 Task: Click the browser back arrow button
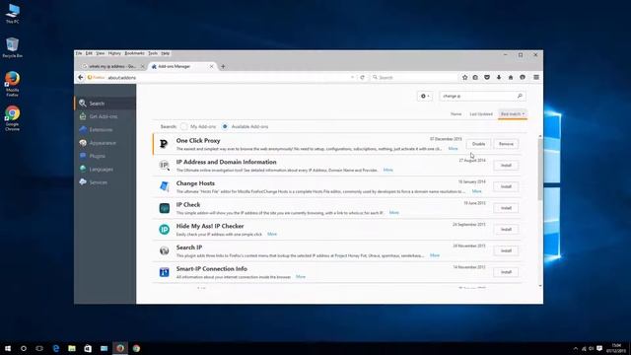click(x=81, y=77)
